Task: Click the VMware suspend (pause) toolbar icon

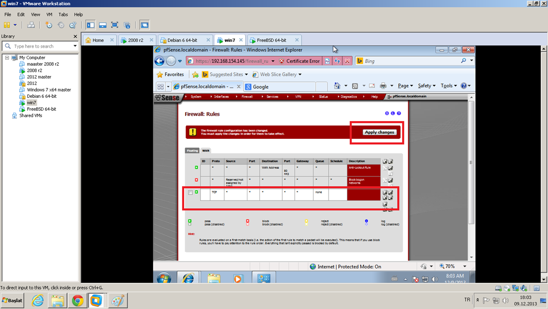Action: pyautogui.click(x=7, y=25)
